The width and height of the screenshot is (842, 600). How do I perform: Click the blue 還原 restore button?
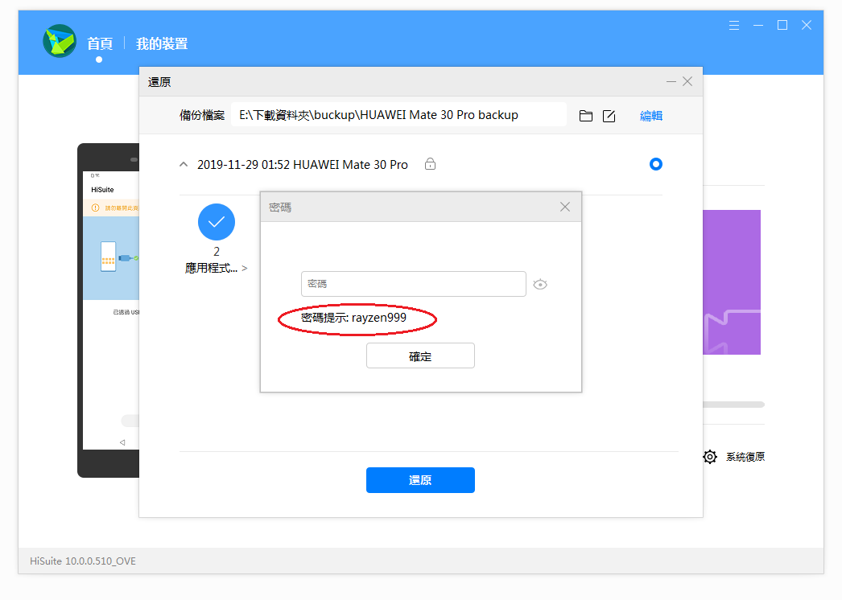point(420,480)
